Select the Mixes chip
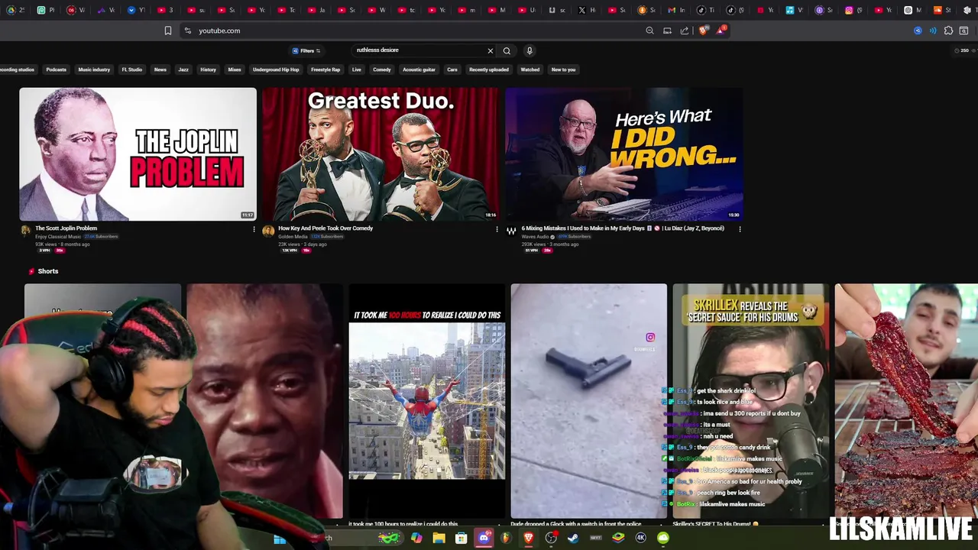The height and width of the screenshot is (550, 978). pyautogui.click(x=235, y=70)
